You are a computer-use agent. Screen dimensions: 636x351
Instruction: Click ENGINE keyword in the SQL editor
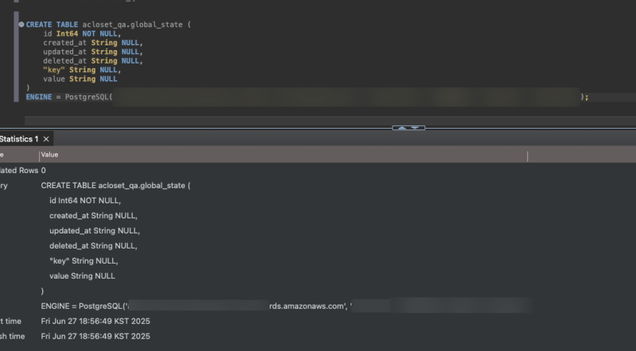pyautogui.click(x=38, y=97)
